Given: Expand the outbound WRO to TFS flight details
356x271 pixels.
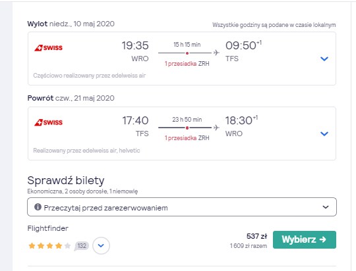Looking at the screenshot, I should click(x=324, y=59).
